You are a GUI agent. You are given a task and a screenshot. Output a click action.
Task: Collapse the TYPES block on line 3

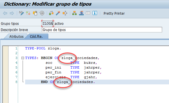click(23, 58)
